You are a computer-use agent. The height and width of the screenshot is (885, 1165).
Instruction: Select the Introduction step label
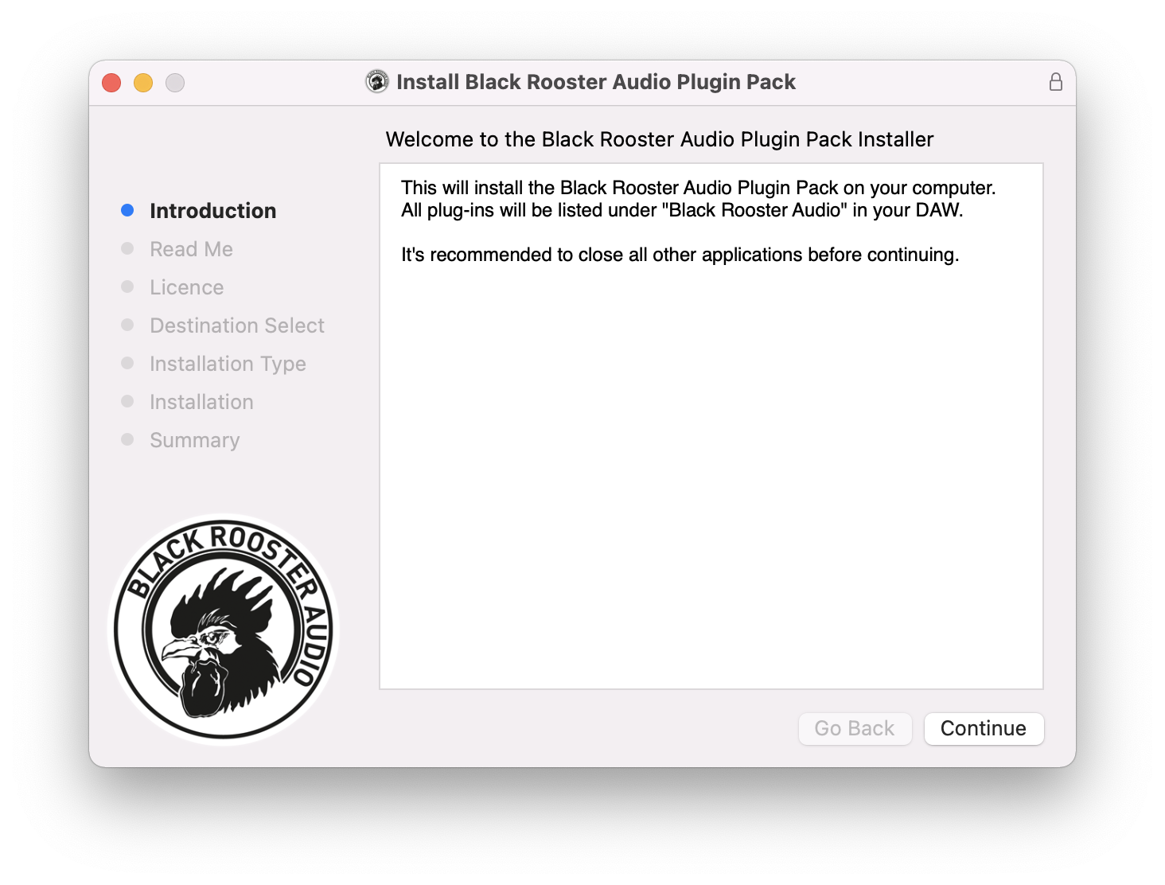(213, 211)
